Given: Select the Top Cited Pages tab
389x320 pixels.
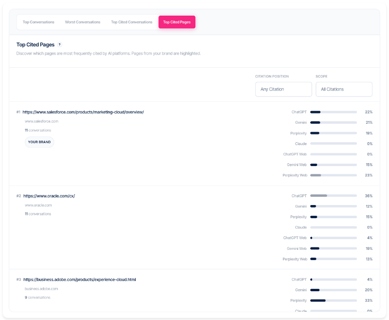Looking at the screenshot, I should pyautogui.click(x=177, y=22).
